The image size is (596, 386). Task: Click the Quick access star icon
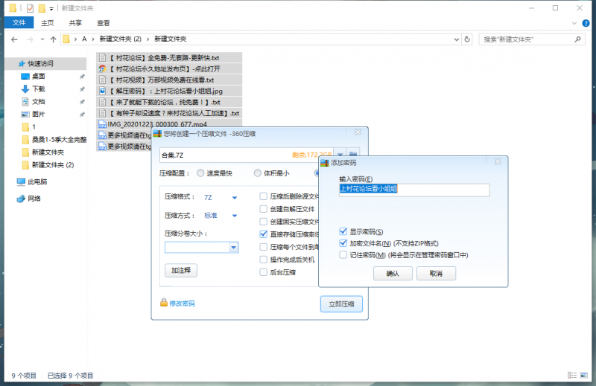(22, 64)
